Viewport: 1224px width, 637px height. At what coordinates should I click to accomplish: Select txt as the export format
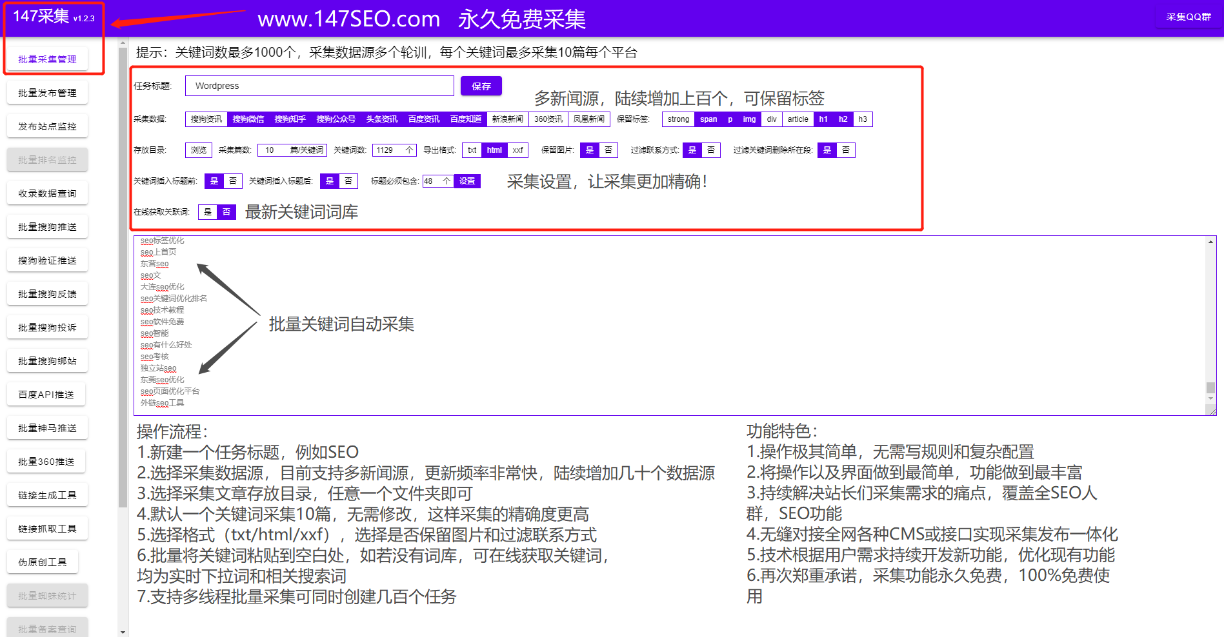pyautogui.click(x=472, y=150)
